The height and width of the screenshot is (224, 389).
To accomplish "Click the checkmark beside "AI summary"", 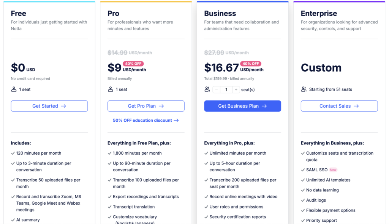I will [13, 220].
